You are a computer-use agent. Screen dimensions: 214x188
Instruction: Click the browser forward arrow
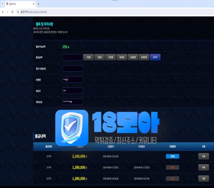(7, 12)
